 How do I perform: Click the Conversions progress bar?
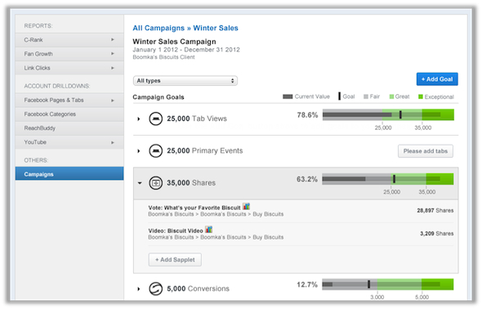pyautogui.click(x=387, y=284)
